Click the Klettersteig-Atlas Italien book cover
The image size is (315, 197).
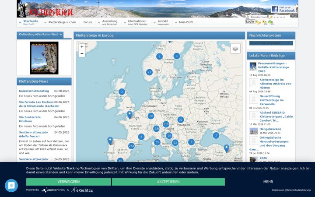tap(44, 58)
